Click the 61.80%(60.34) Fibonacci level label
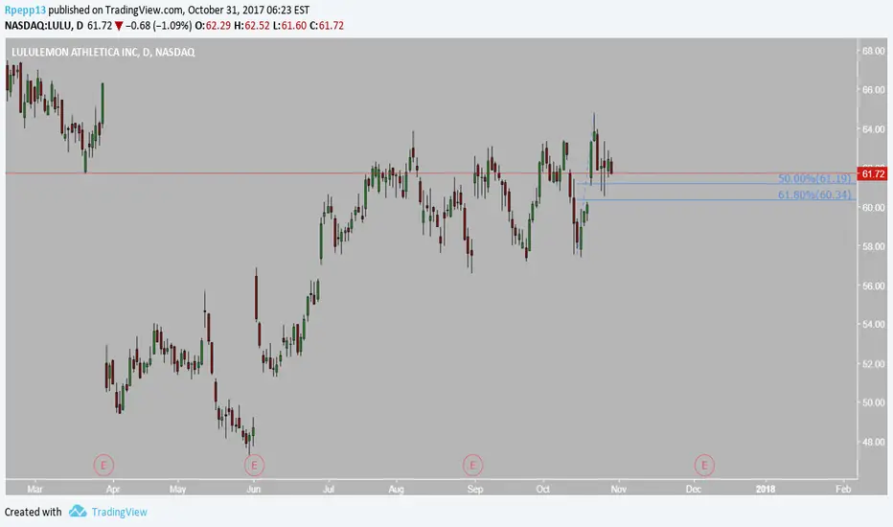The image size is (893, 527). pos(814,195)
